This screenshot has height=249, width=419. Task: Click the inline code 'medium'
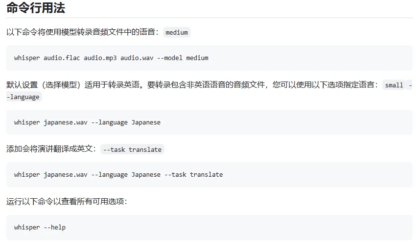coord(177,32)
